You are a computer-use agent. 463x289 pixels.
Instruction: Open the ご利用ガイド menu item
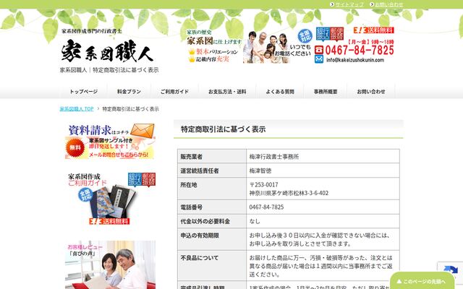pyautogui.click(x=174, y=92)
